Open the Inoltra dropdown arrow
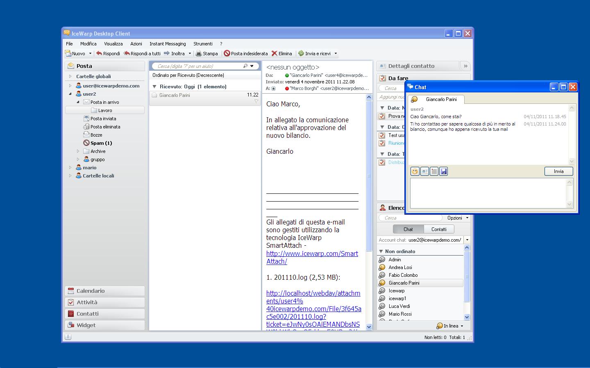Screen dimensions: 590x368 pyautogui.click(x=190, y=54)
